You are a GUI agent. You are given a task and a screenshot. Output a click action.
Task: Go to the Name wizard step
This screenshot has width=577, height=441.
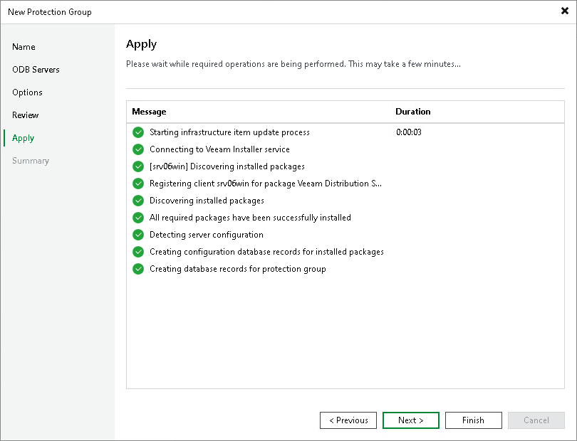tap(24, 47)
